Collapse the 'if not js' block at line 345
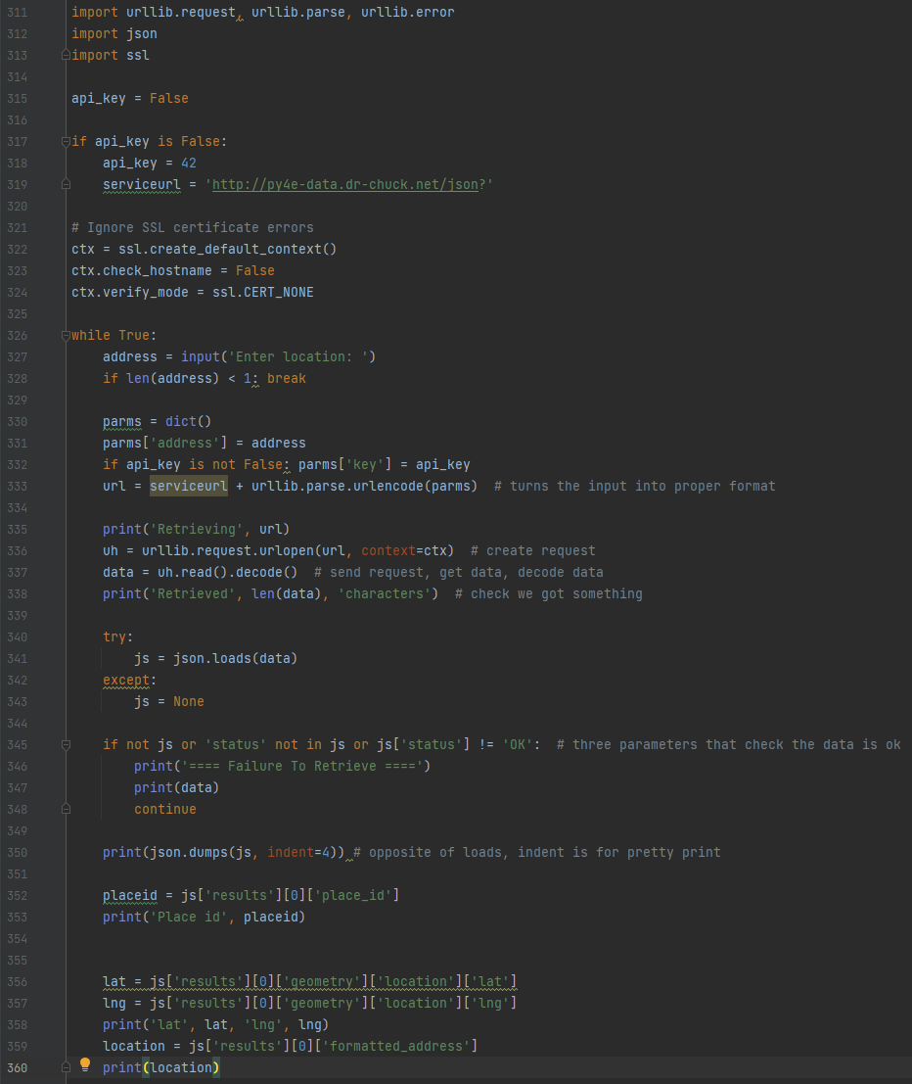This screenshot has height=1084, width=912. [x=66, y=744]
